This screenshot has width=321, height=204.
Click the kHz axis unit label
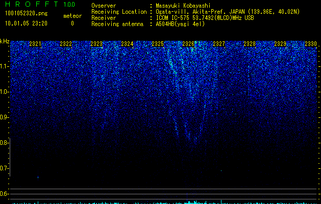tap(5, 41)
